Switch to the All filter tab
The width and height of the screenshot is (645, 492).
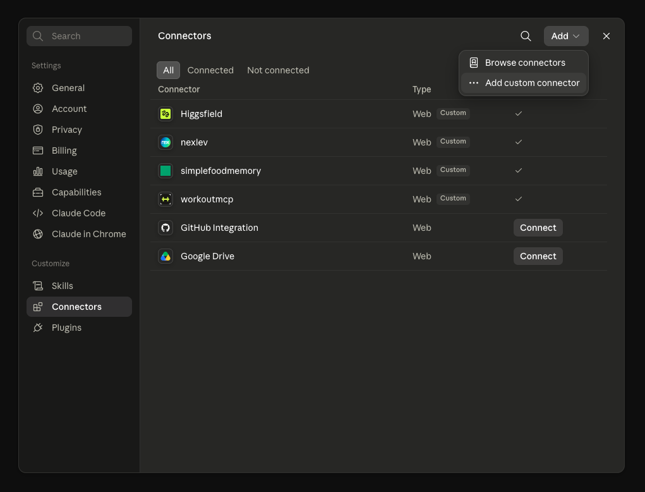tap(168, 70)
